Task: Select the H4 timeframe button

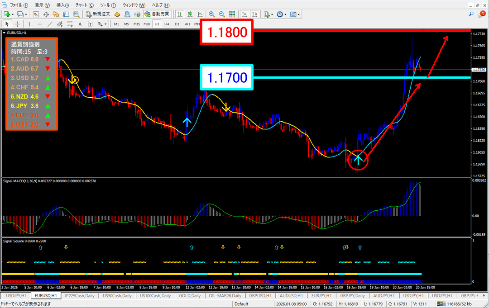Action: 167,24
